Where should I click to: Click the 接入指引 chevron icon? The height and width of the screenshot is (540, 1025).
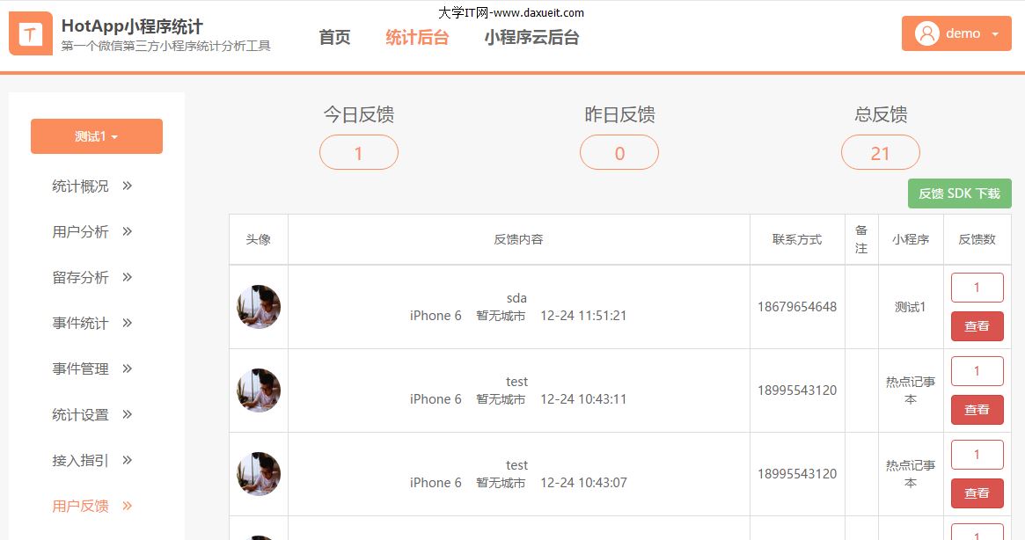coord(127,460)
